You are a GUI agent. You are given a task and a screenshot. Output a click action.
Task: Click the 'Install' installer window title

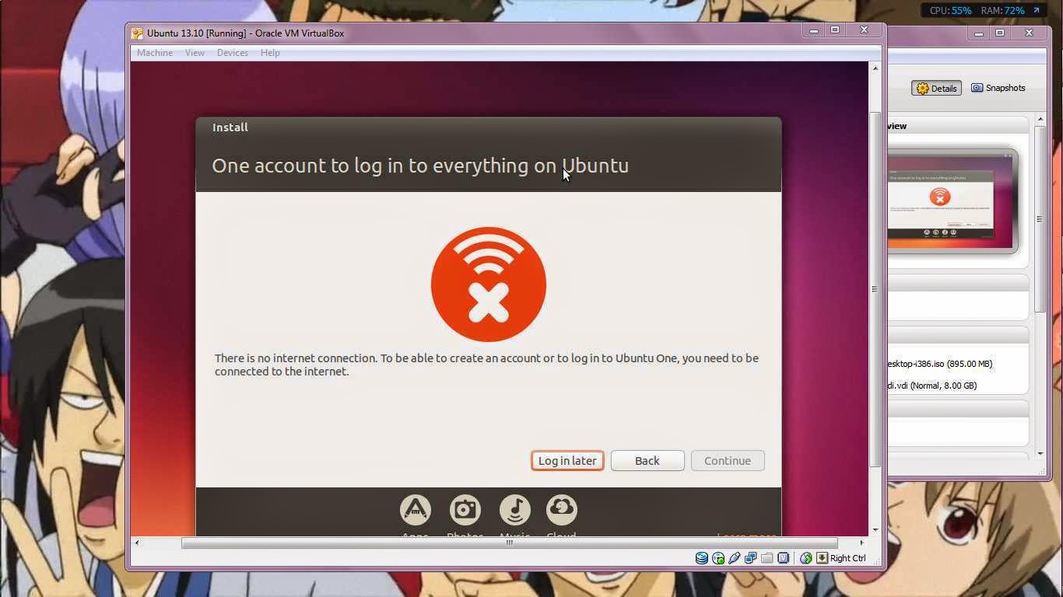pyautogui.click(x=230, y=127)
